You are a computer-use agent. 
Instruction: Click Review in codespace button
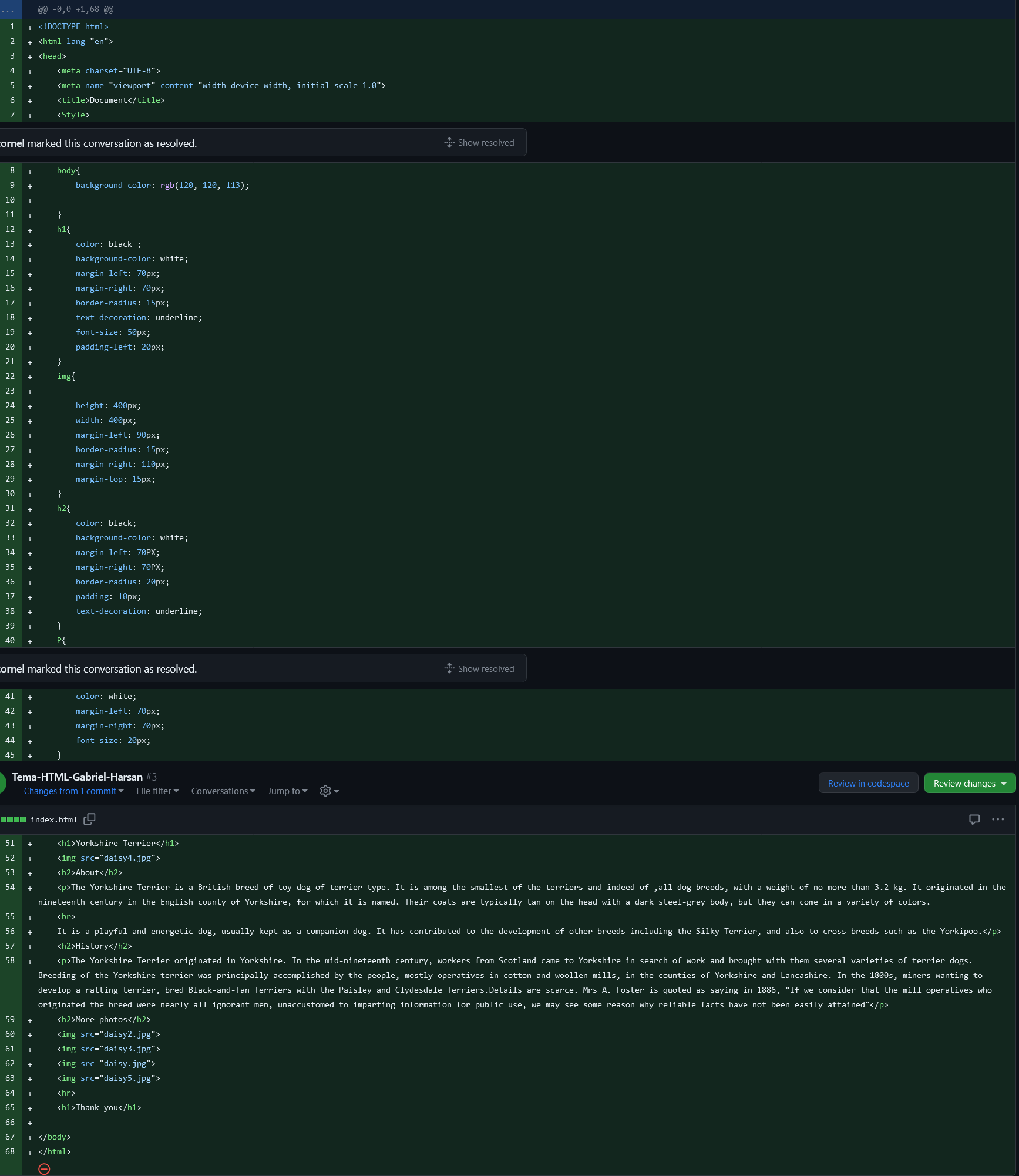[x=868, y=784]
